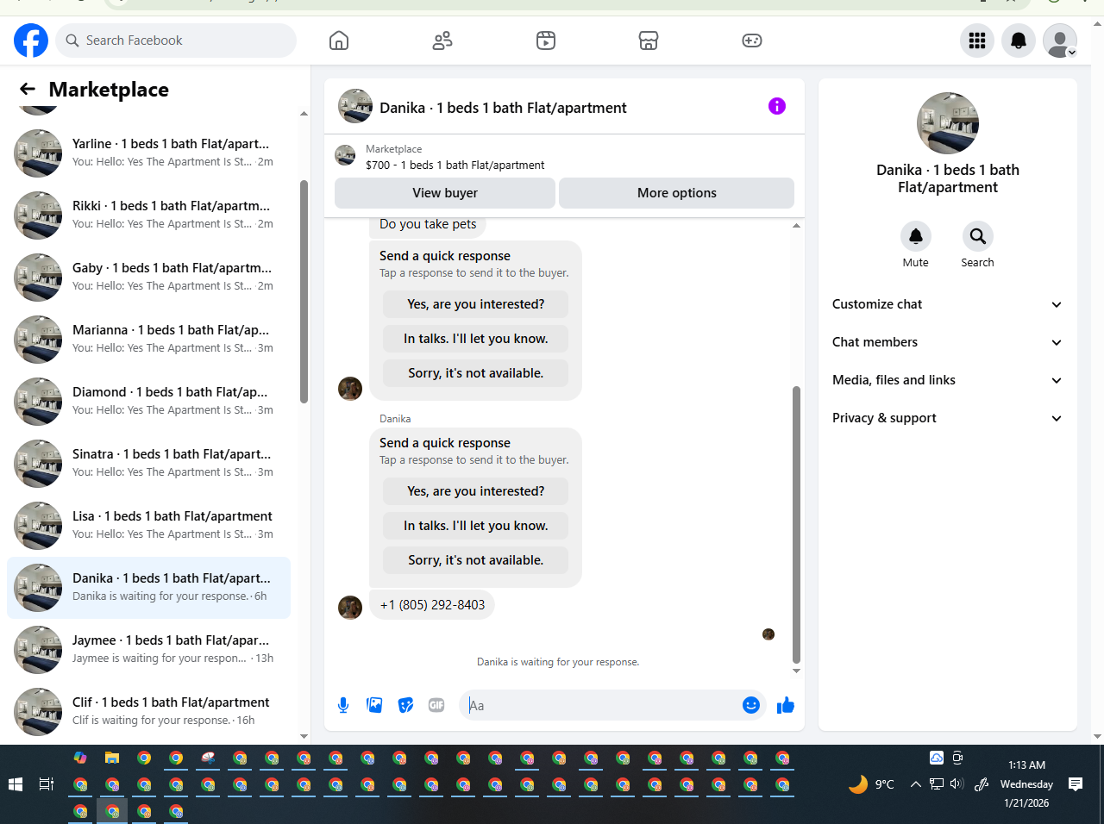Send a thumbs-up like
The image size is (1104, 824).
786,705
